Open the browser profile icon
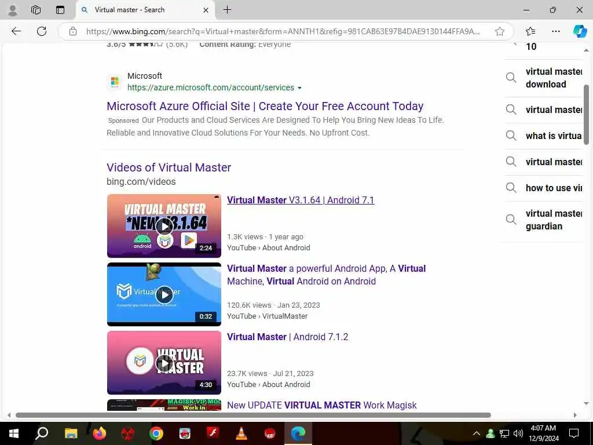The image size is (593, 445). [x=13, y=10]
